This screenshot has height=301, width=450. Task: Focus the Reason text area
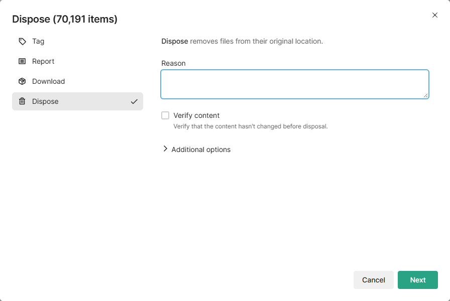click(295, 84)
